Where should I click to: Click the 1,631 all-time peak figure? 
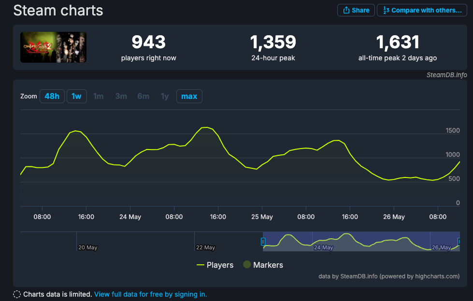(398, 42)
